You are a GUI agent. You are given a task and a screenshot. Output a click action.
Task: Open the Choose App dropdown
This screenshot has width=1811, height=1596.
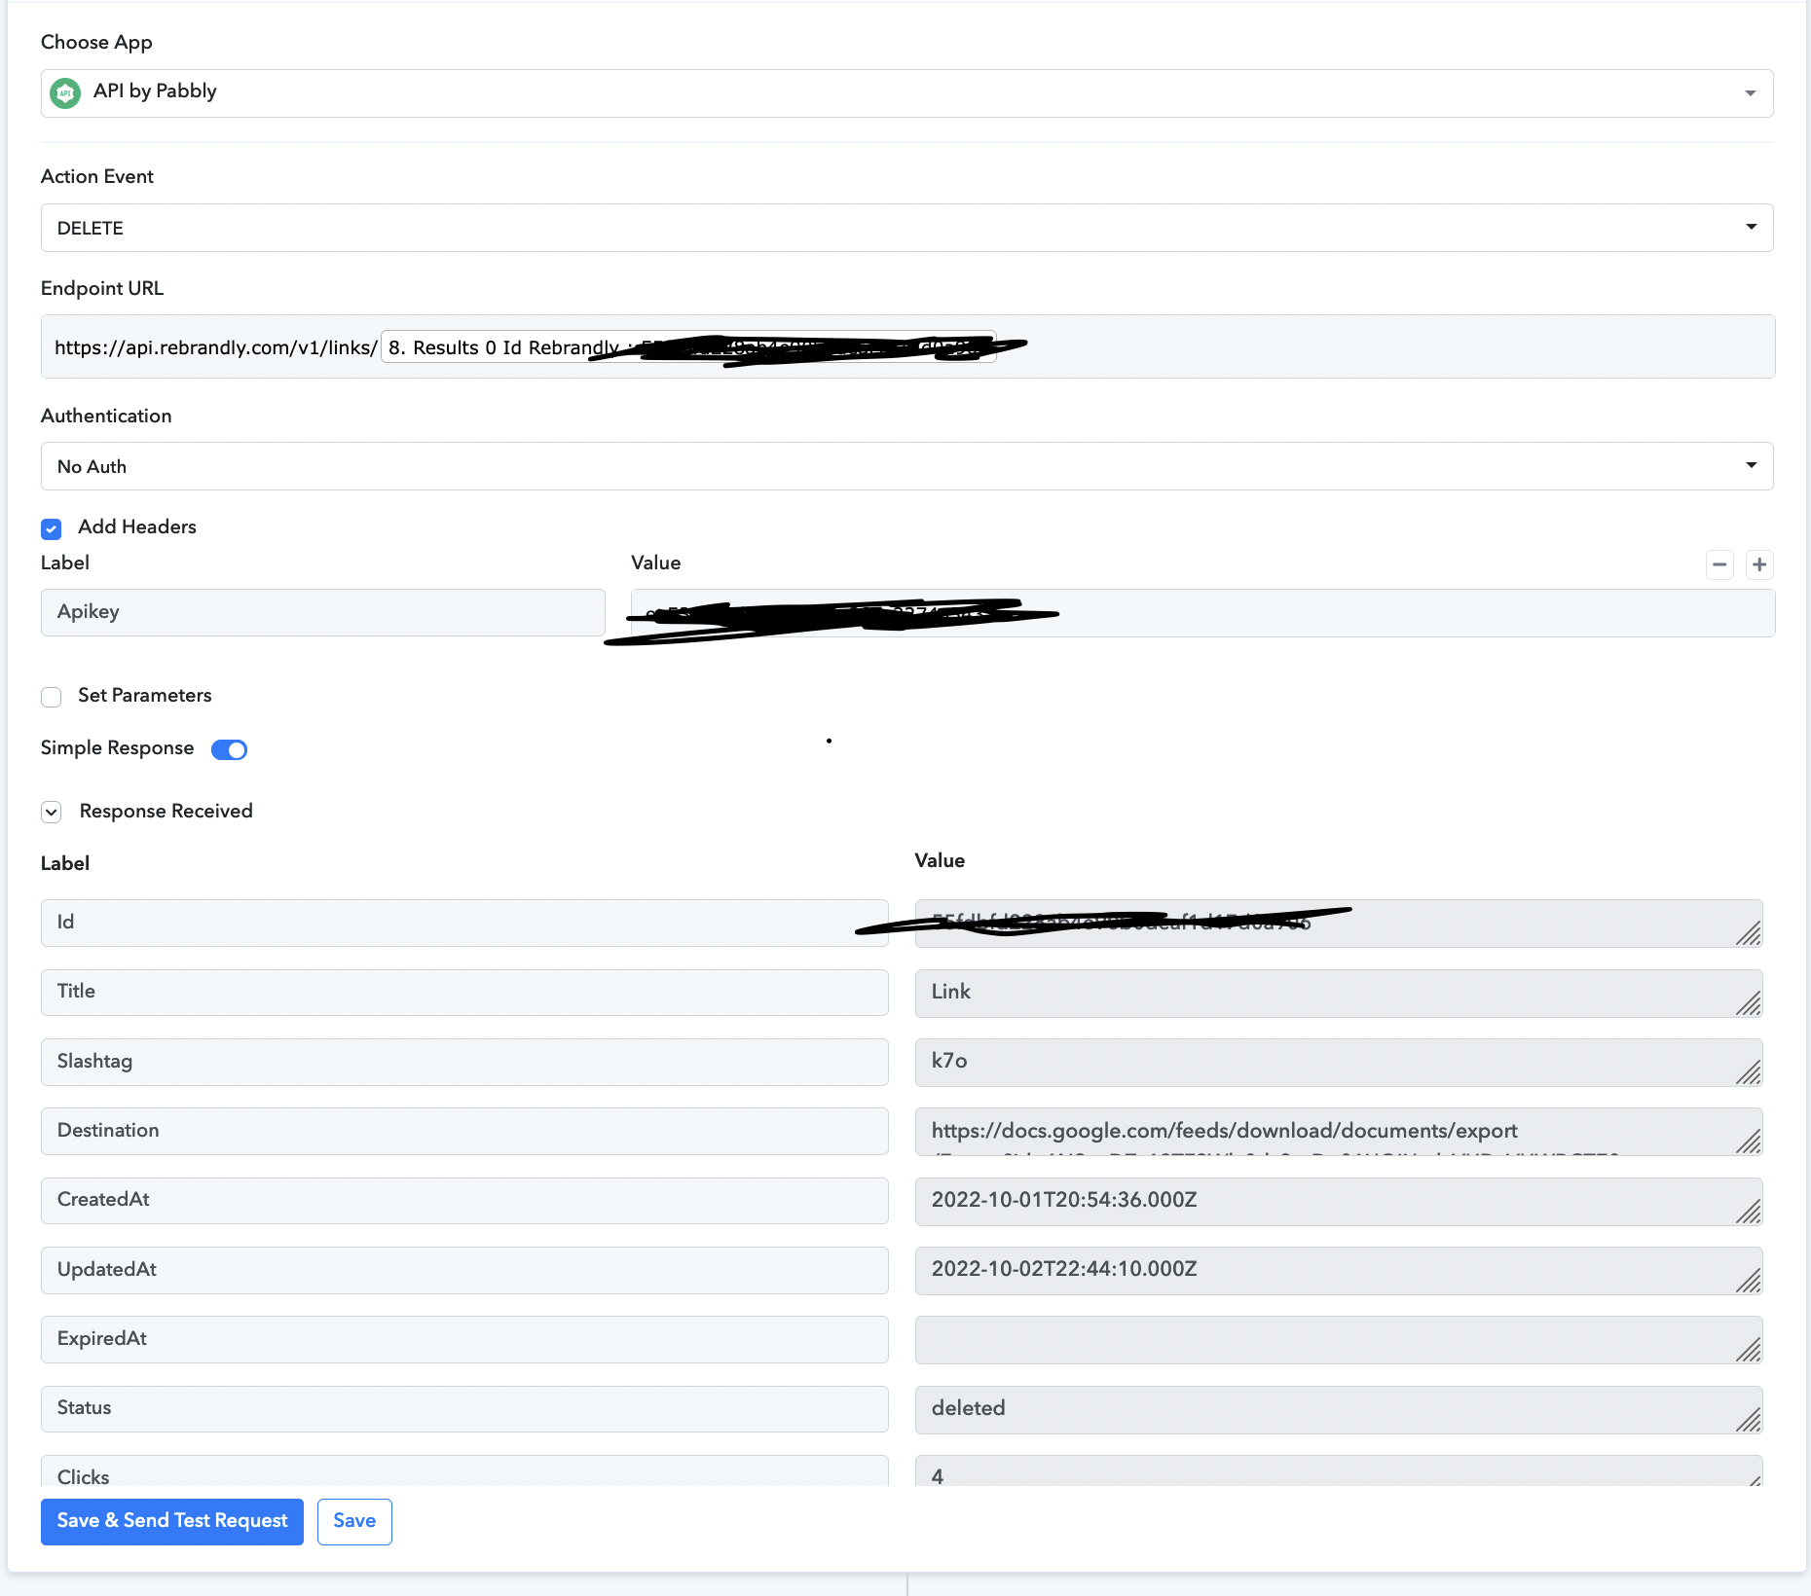[907, 93]
